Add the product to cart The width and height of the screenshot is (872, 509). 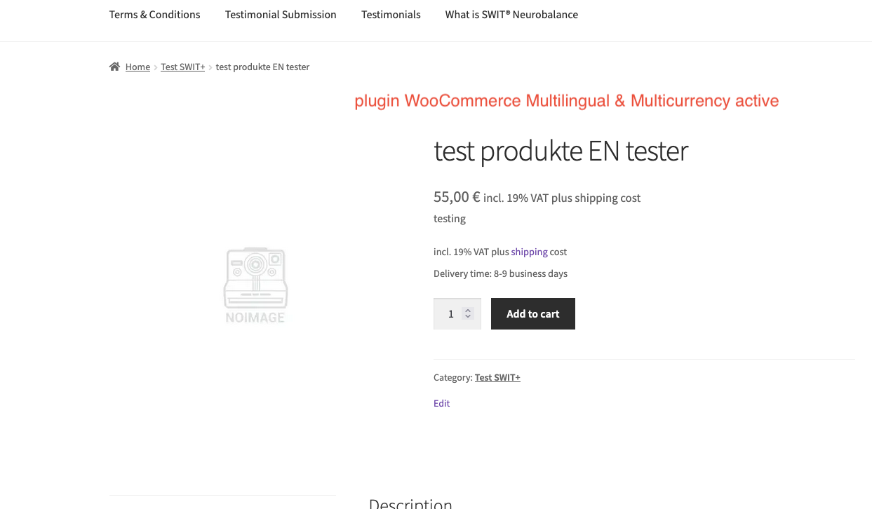533,313
